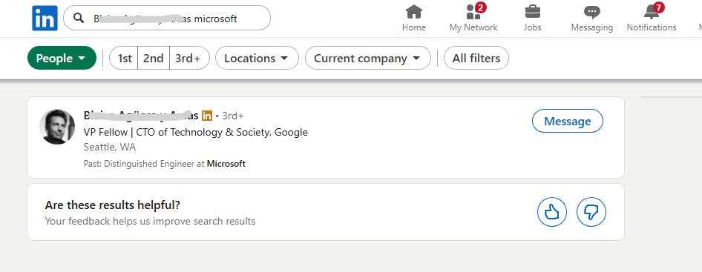The height and width of the screenshot is (272, 702).
Task: Open My Network icon
Action: (473, 12)
